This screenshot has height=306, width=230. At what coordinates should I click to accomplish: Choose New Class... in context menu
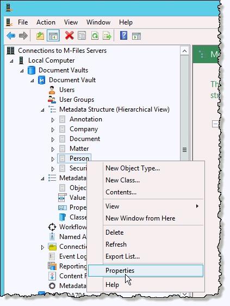pyautogui.click(x=146, y=180)
